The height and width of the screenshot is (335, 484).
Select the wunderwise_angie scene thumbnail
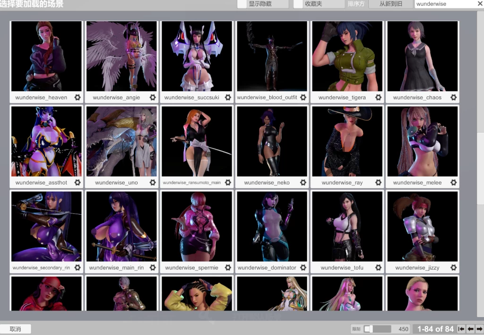click(x=121, y=56)
